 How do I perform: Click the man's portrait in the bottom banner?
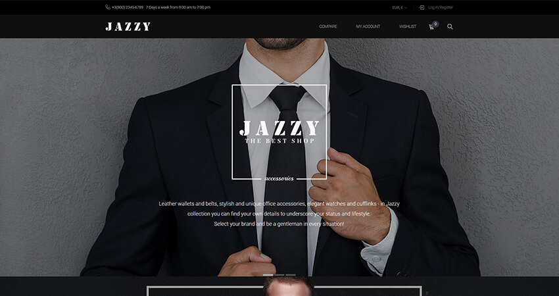[x=289, y=286]
